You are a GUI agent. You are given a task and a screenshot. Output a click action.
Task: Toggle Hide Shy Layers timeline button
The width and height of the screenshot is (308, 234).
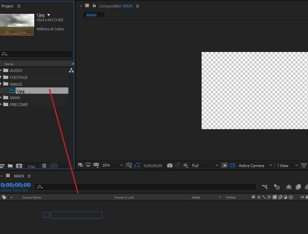point(289,187)
